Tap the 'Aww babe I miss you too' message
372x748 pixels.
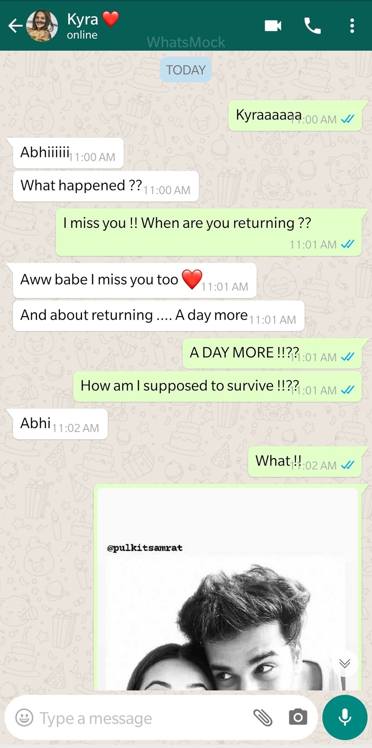pyautogui.click(x=135, y=280)
